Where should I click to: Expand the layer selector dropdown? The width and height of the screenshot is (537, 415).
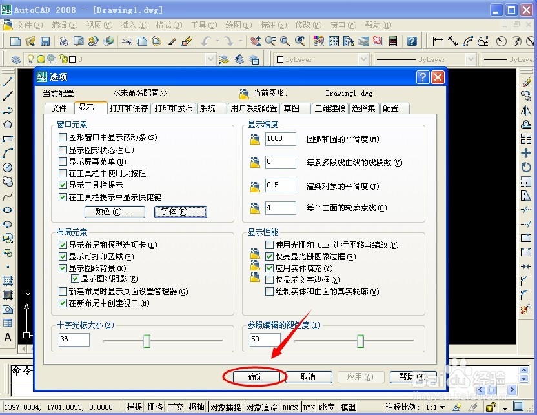[x=210, y=59]
